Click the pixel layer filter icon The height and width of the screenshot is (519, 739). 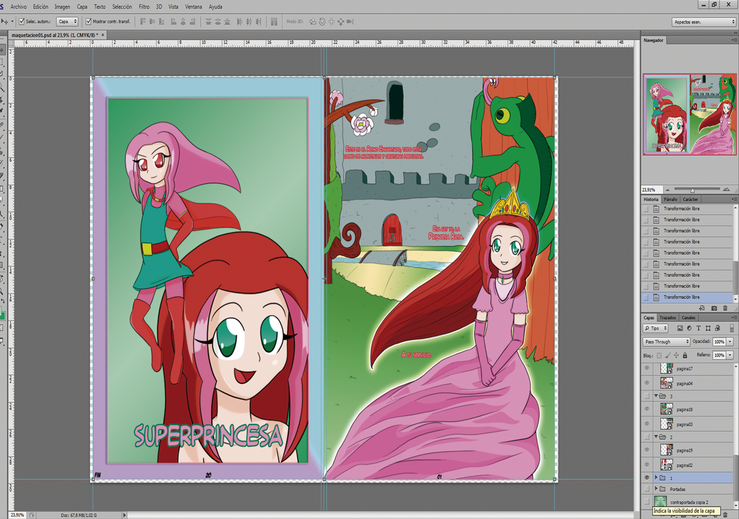680,328
